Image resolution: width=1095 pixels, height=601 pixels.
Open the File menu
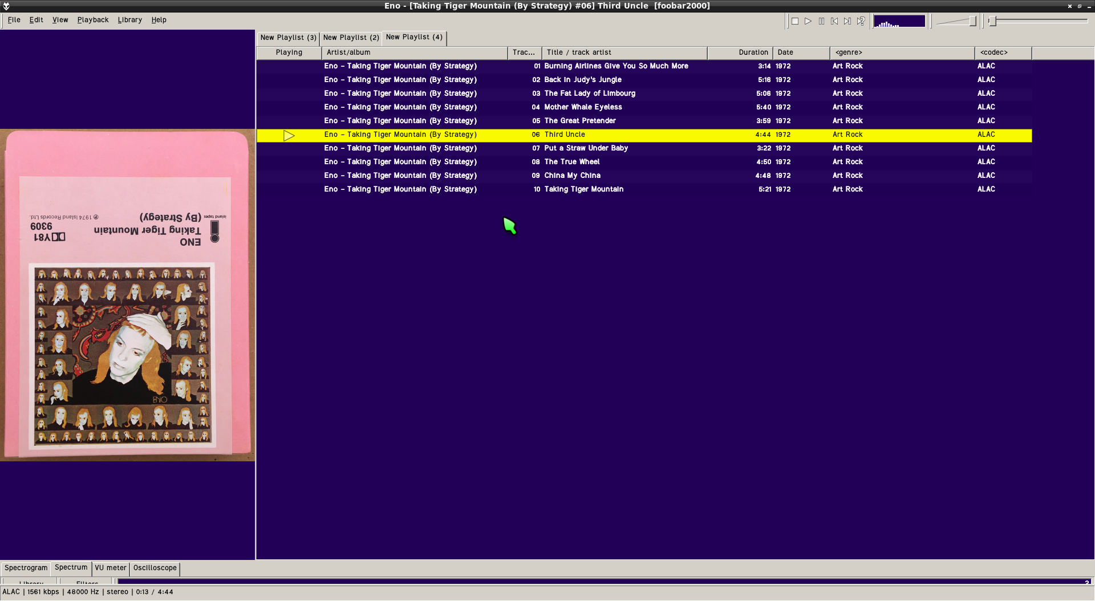[x=14, y=20]
